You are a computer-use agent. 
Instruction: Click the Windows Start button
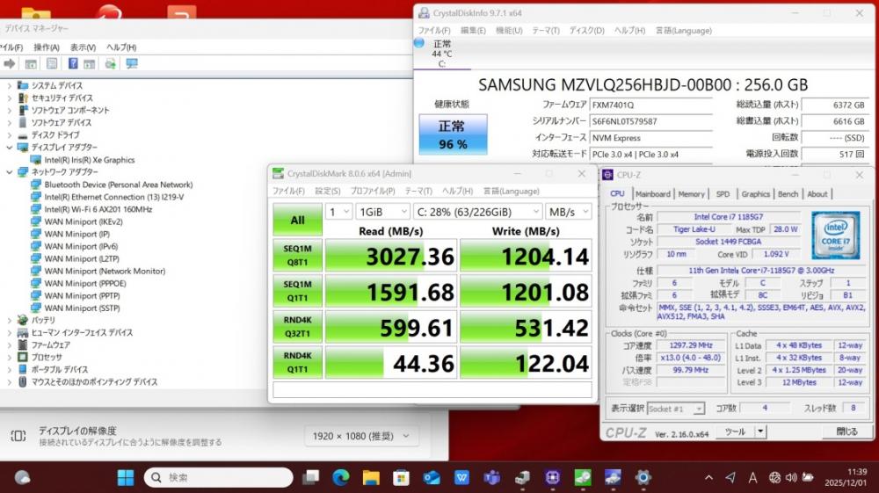pyautogui.click(x=126, y=477)
